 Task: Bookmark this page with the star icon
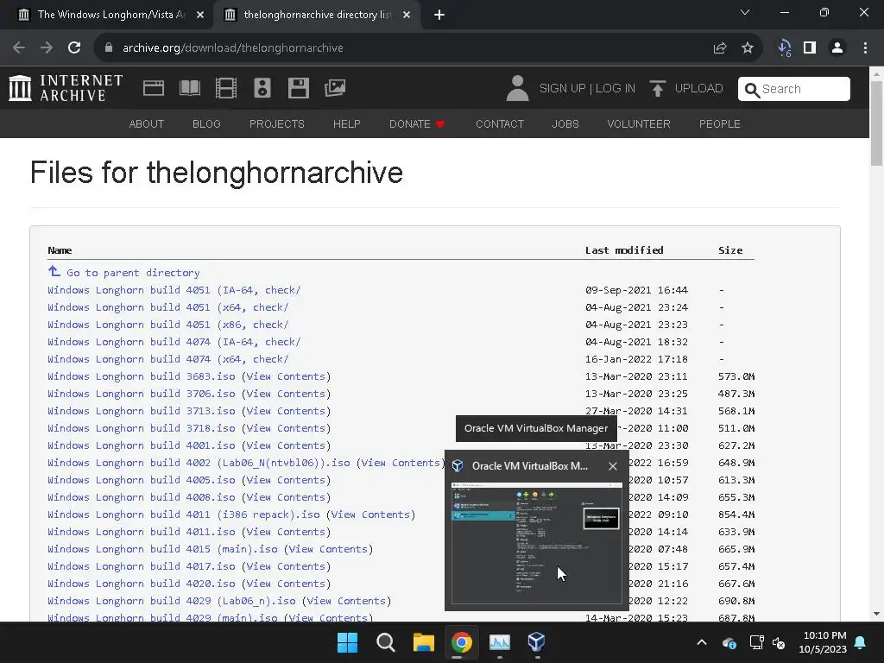(748, 48)
